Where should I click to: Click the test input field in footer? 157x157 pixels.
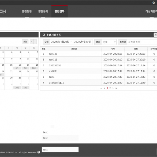(60, 150)
